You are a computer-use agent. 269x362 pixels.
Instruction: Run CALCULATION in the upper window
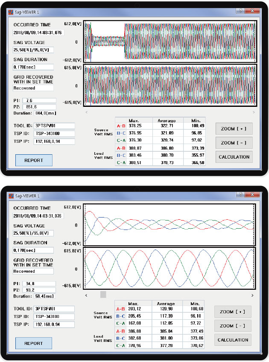coord(234,157)
